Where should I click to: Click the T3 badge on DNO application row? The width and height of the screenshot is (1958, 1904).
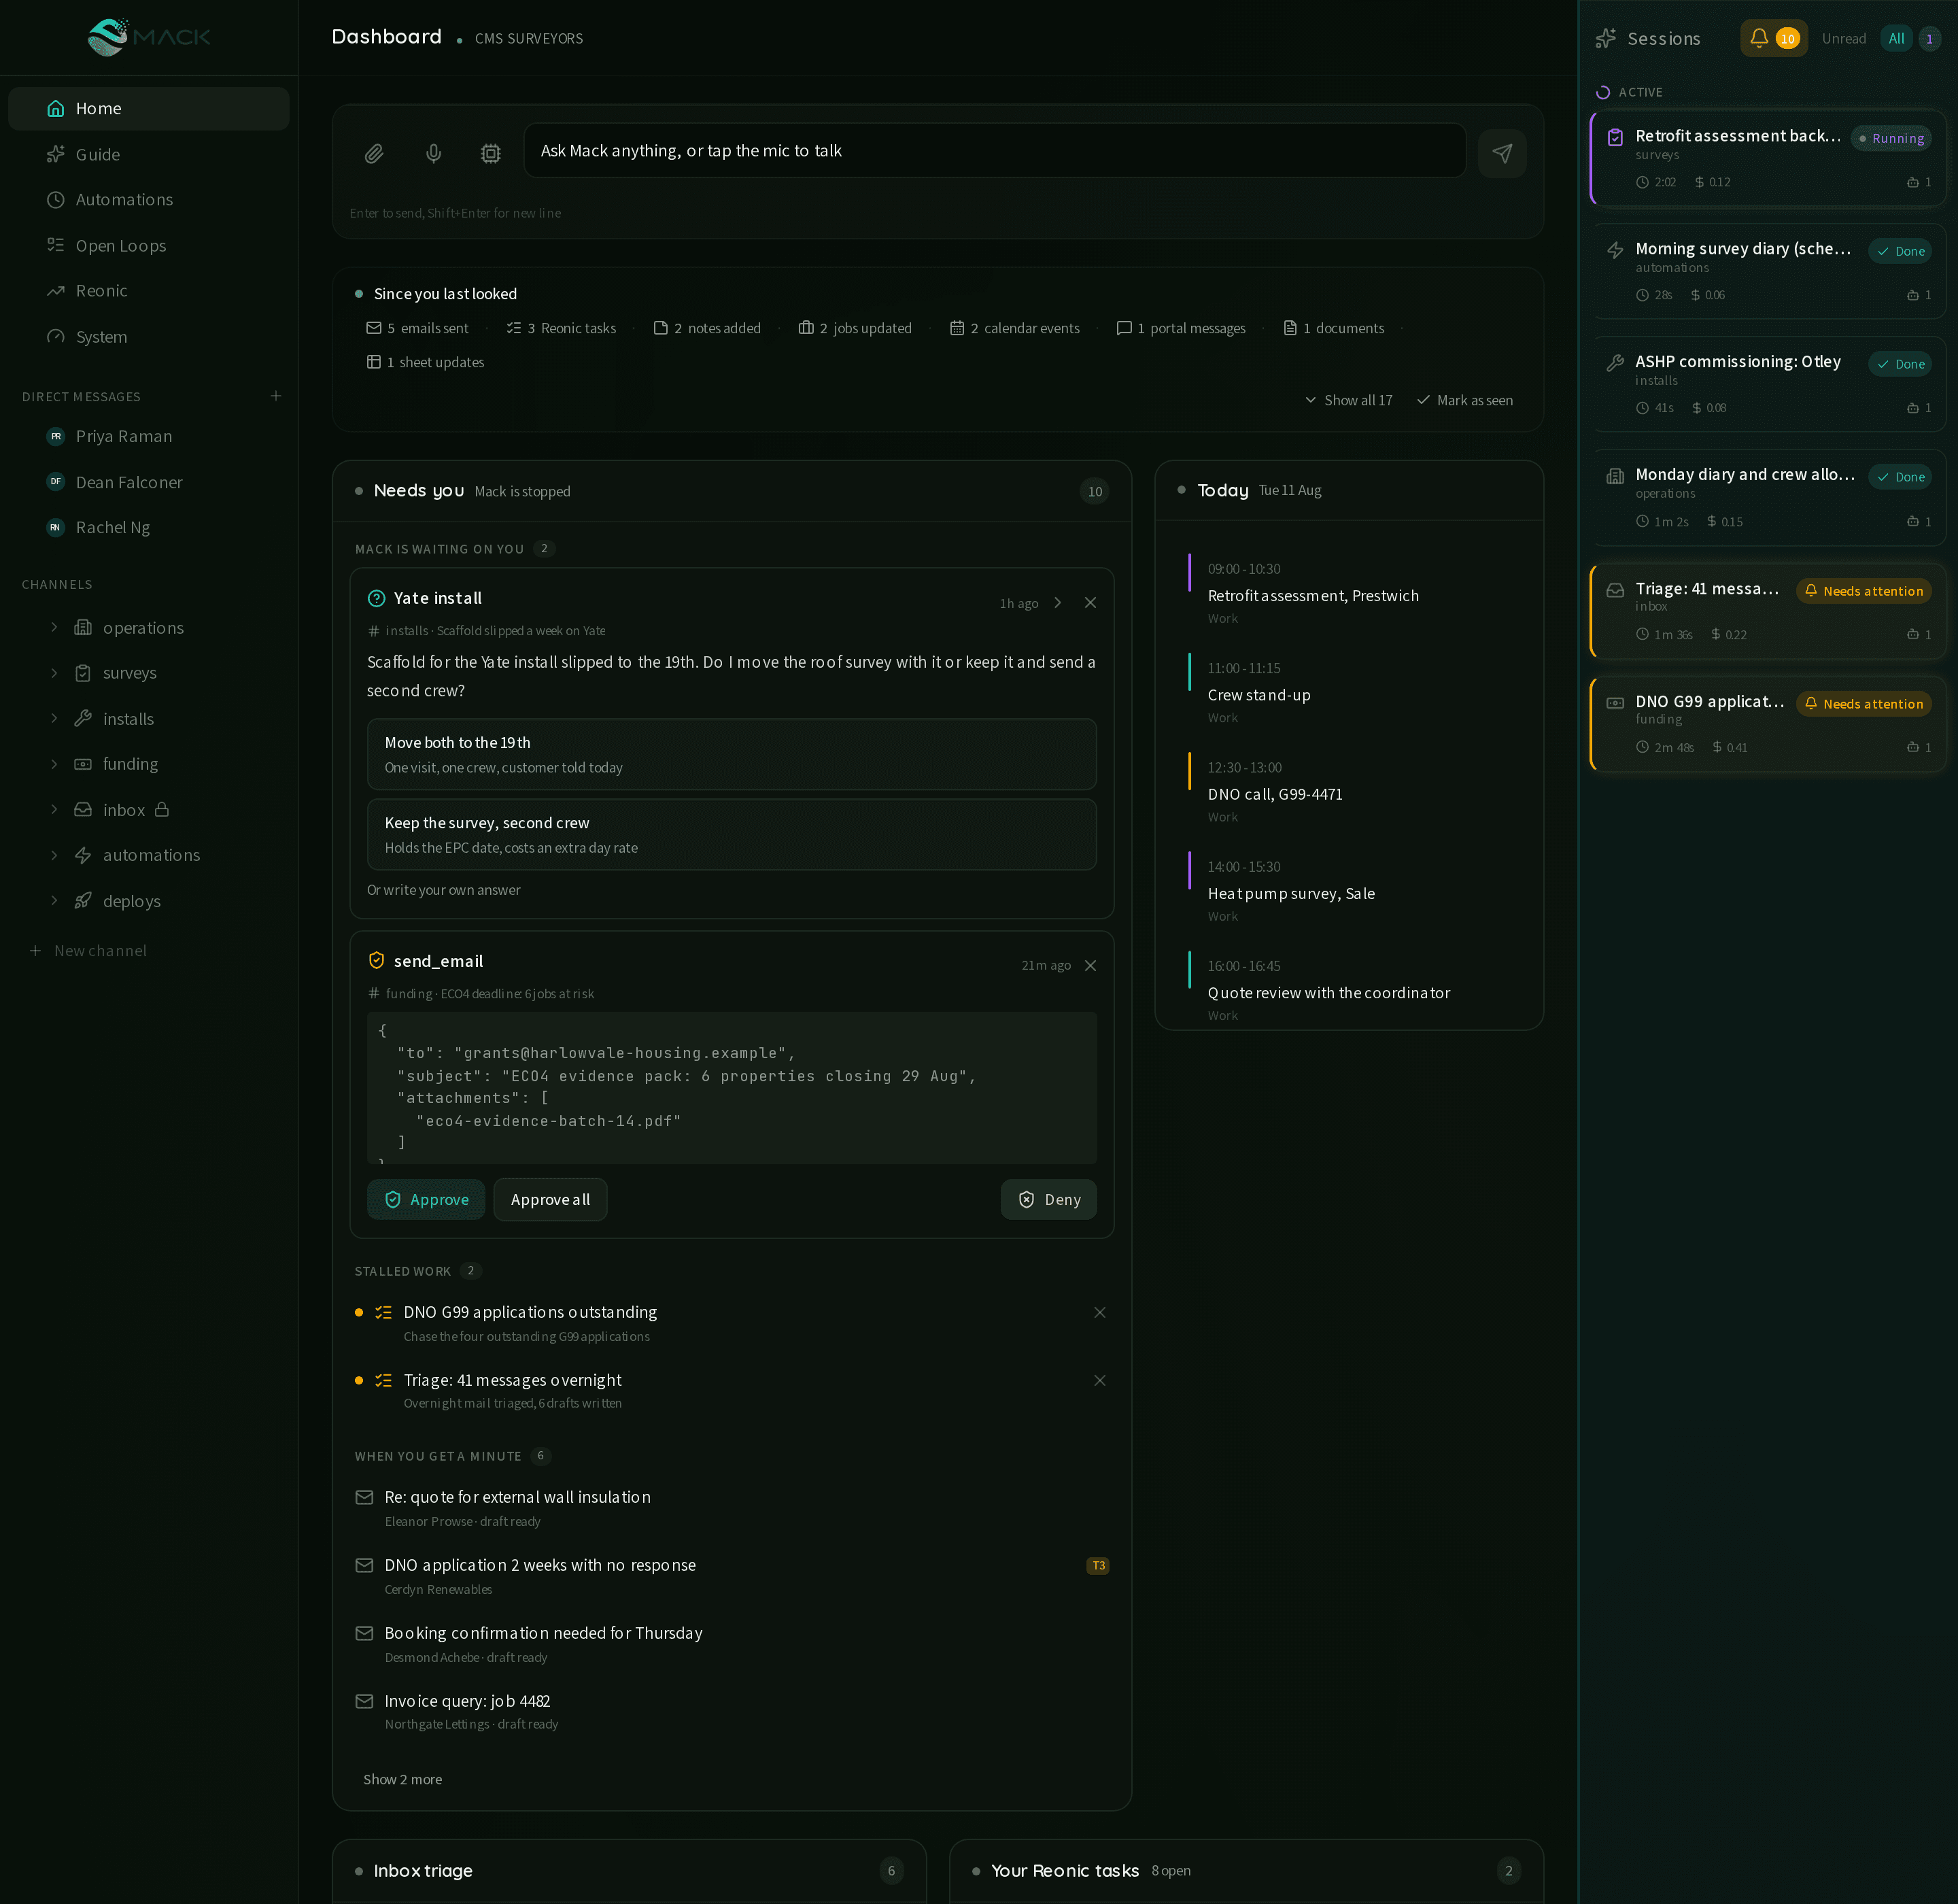1098,1566
